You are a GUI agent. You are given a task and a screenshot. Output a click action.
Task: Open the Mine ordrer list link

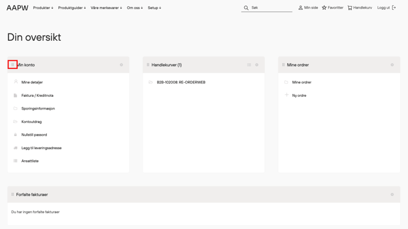point(301,82)
